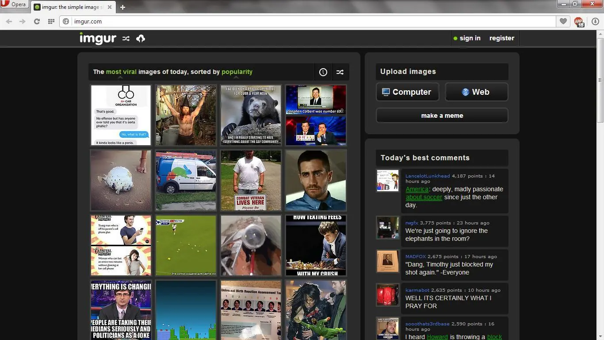Click the imgur logo
This screenshot has width=604, height=340.
point(98,39)
